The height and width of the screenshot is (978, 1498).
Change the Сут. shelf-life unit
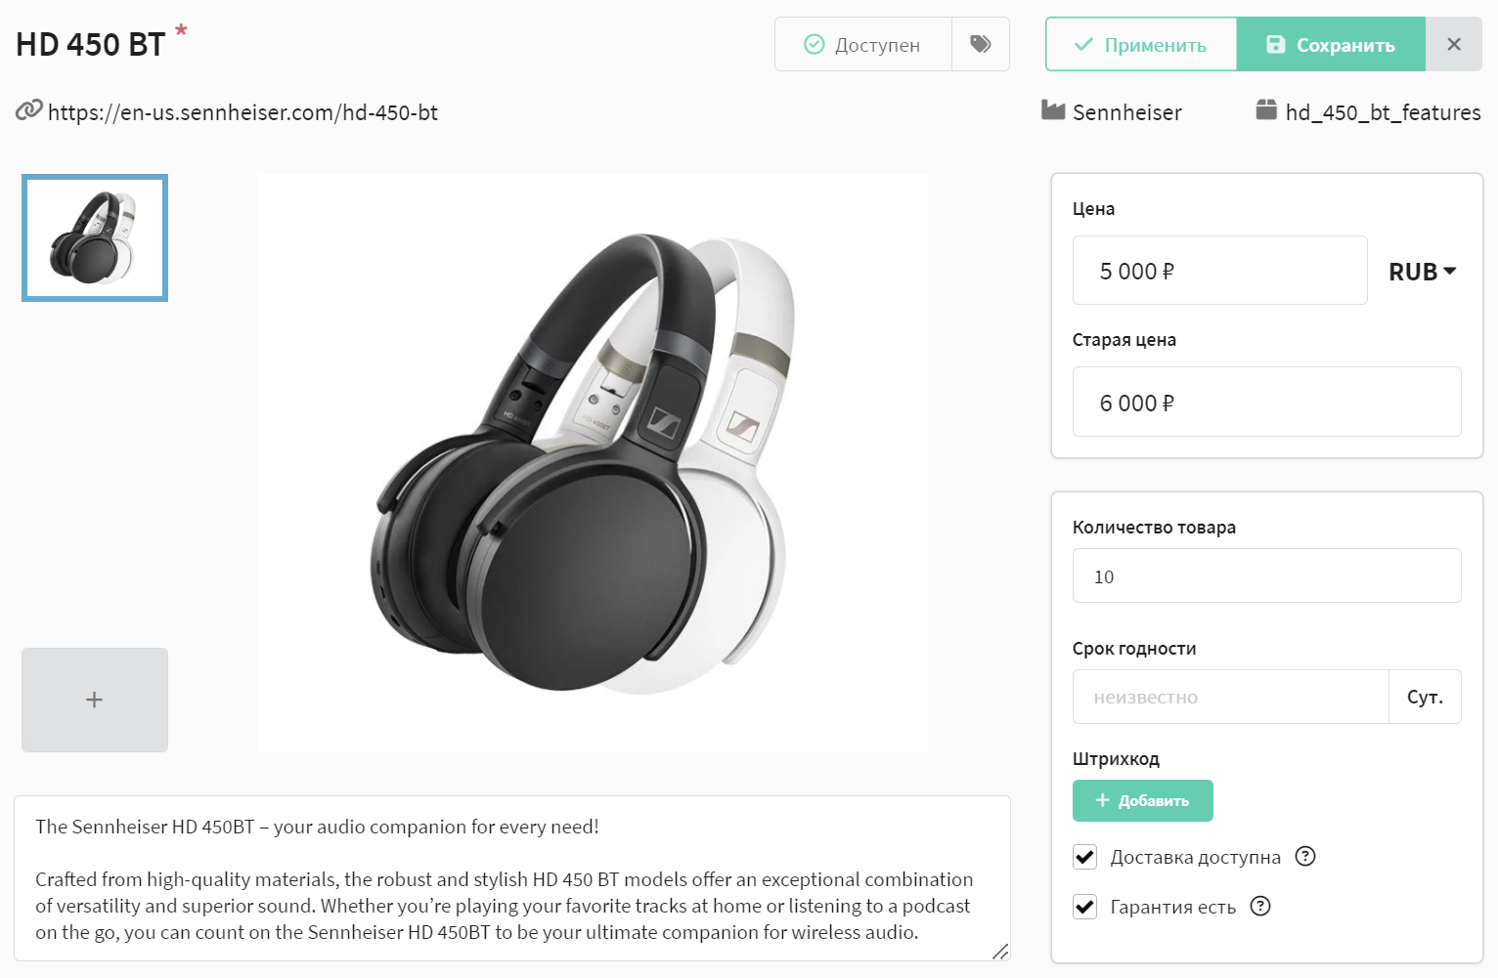pyautogui.click(x=1425, y=697)
